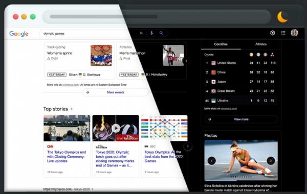Open the account profile avatar
The height and width of the screenshot is (194, 307).
pos(294,33)
